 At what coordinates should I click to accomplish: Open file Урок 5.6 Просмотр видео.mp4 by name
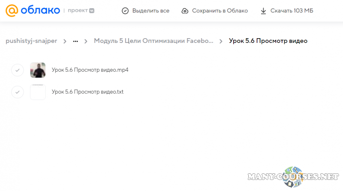pyautogui.click(x=90, y=70)
